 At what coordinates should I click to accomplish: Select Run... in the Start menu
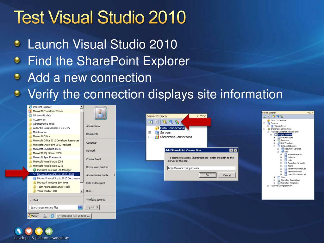coord(90,191)
